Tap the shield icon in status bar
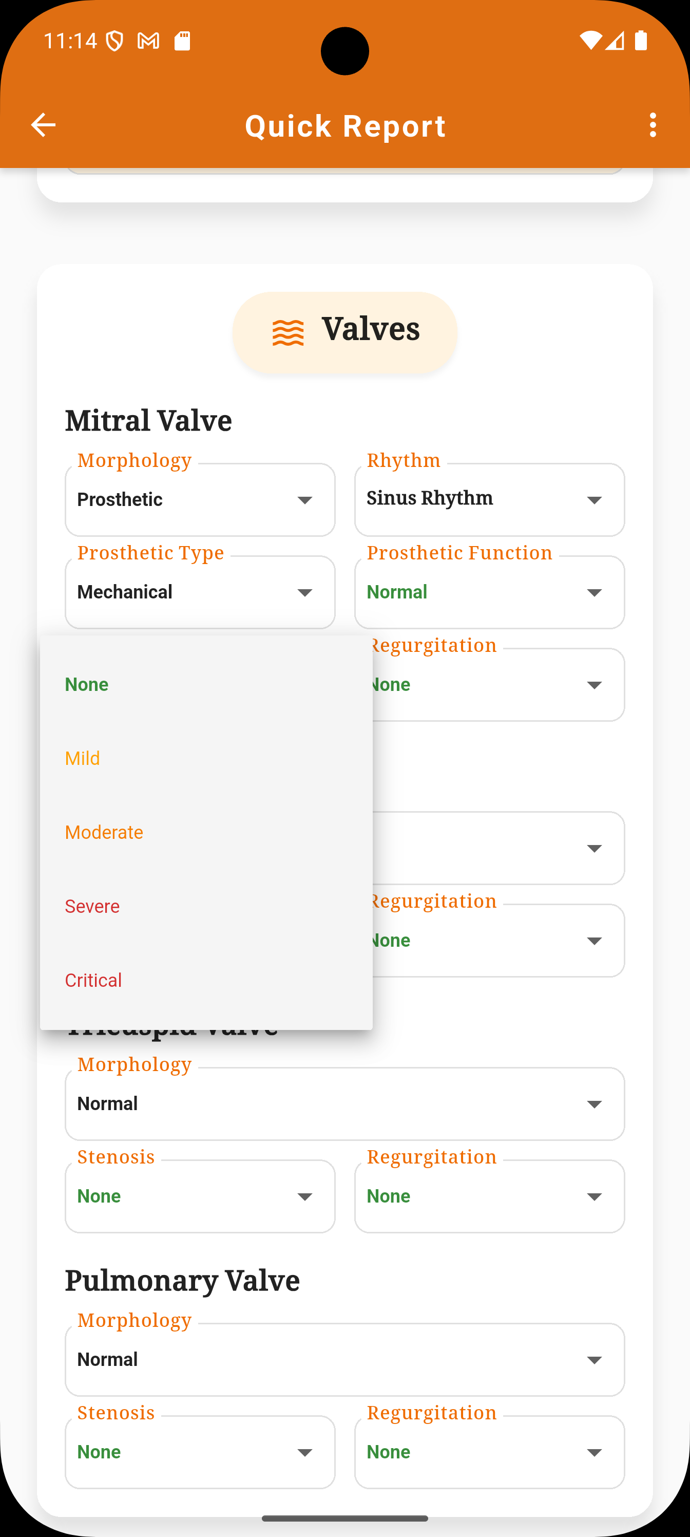 [x=114, y=41]
